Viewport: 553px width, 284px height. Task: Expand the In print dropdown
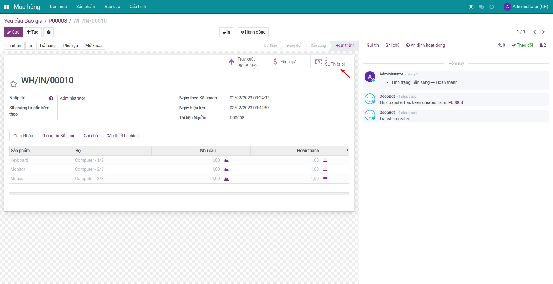point(226,32)
